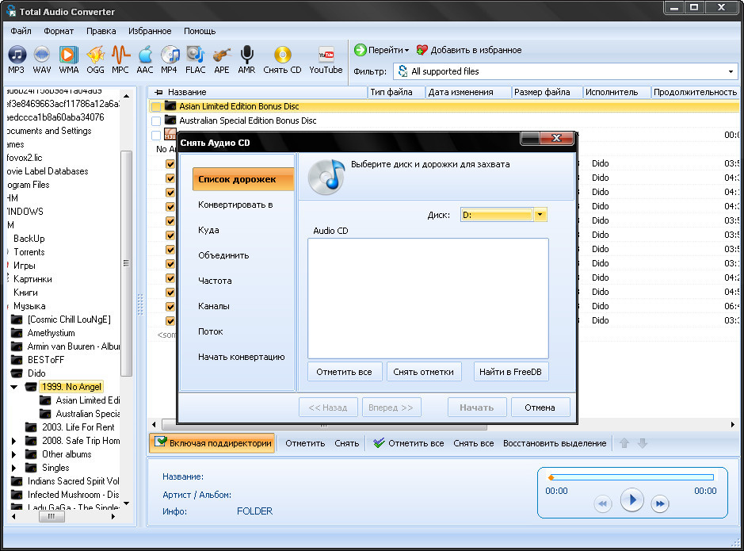Open the Формат menu

[x=59, y=31]
